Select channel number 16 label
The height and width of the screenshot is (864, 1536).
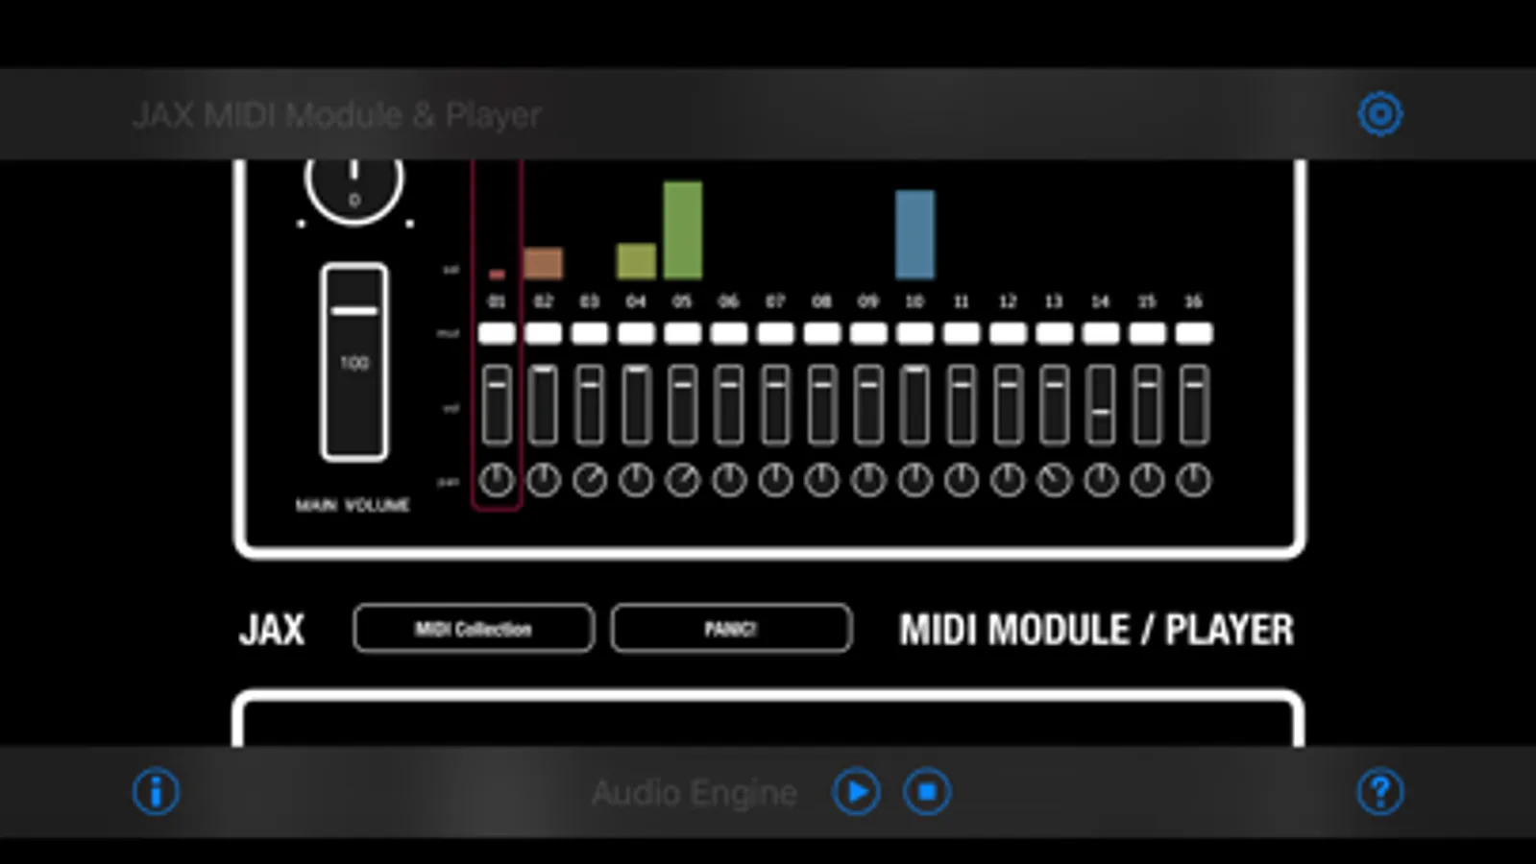pyautogui.click(x=1194, y=301)
